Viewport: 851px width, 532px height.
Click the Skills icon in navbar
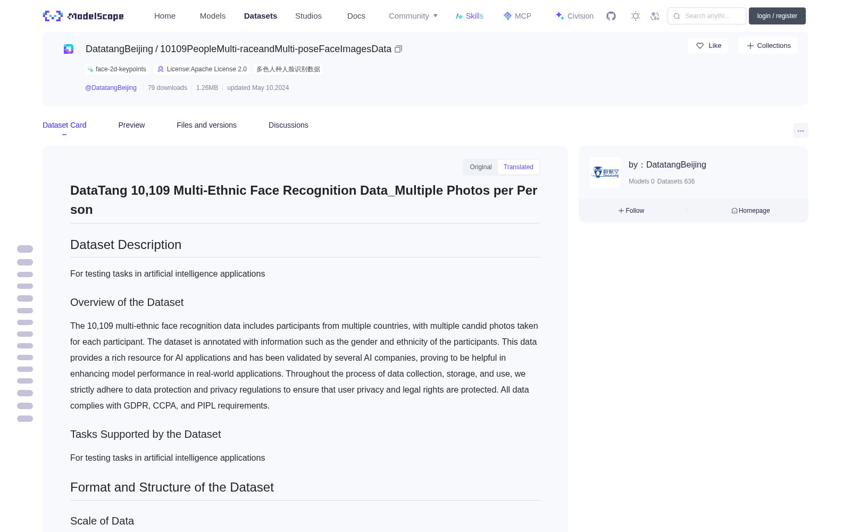coord(459,16)
